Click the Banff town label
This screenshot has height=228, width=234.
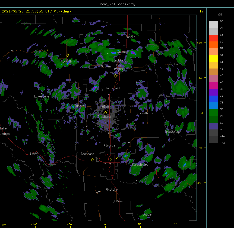click(x=34, y=154)
